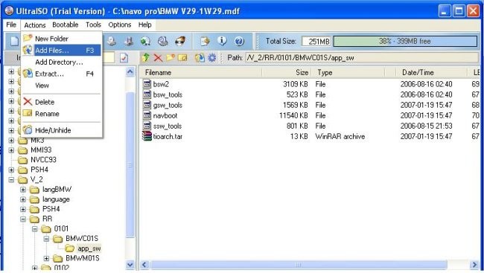
Task: Choose Extract... from Actions menu
Action: (61, 74)
